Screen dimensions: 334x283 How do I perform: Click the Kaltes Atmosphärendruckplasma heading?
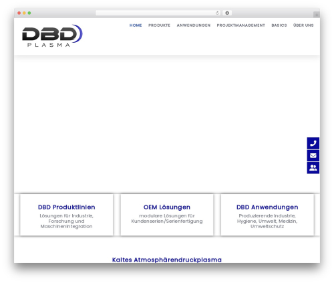coord(167,260)
